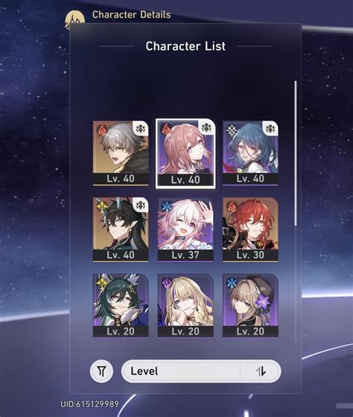
Task: Click the team badge on gray-haired character
Action: [141, 129]
